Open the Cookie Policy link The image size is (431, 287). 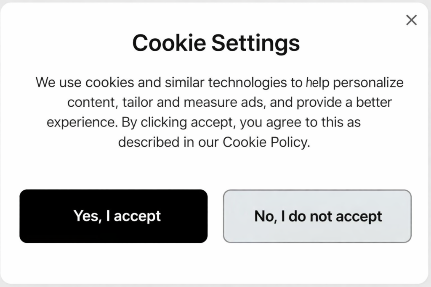pyautogui.click(x=265, y=142)
